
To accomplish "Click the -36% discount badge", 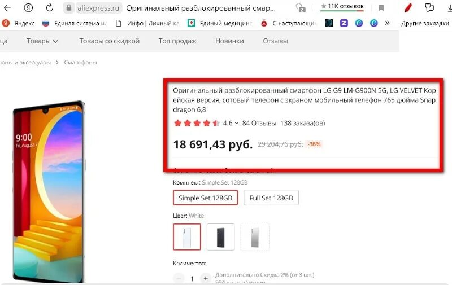I will tap(314, 144).
